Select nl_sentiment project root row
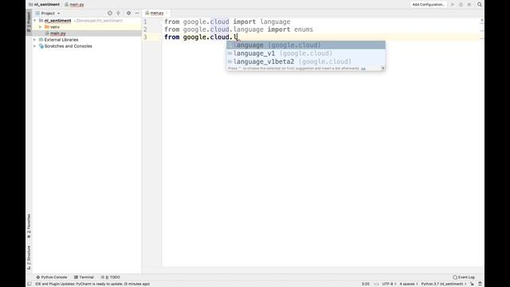 pos(87,21)
